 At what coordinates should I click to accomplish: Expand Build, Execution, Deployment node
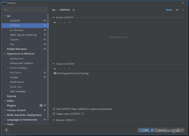pyautogui.click(x=5, y=115)
